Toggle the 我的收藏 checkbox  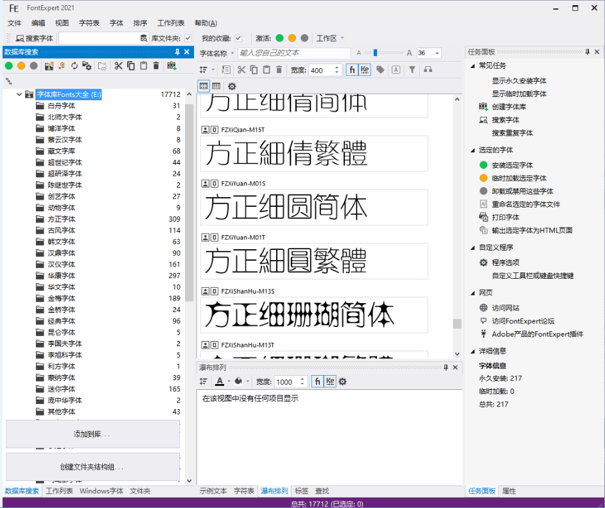[238, 38]
